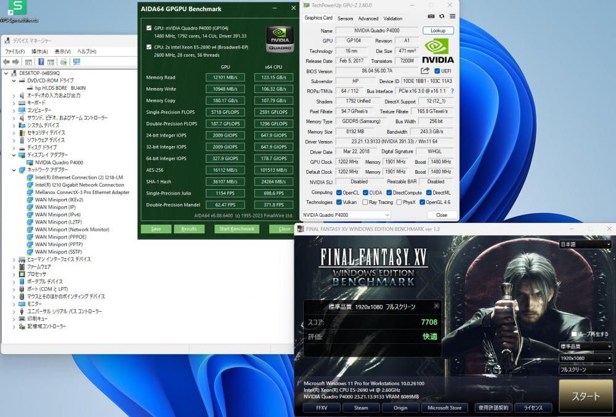Open the 操作(A) menu
616x417 pixels.
(x=39, y=52)
